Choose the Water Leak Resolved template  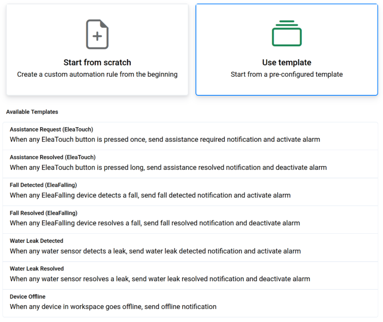[37, 268]
